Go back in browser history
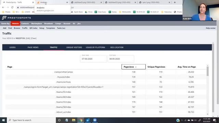The image size is (219, 123). [3, 8]
